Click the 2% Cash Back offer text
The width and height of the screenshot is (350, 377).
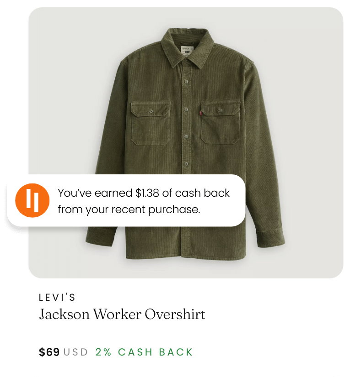[144, 352]
